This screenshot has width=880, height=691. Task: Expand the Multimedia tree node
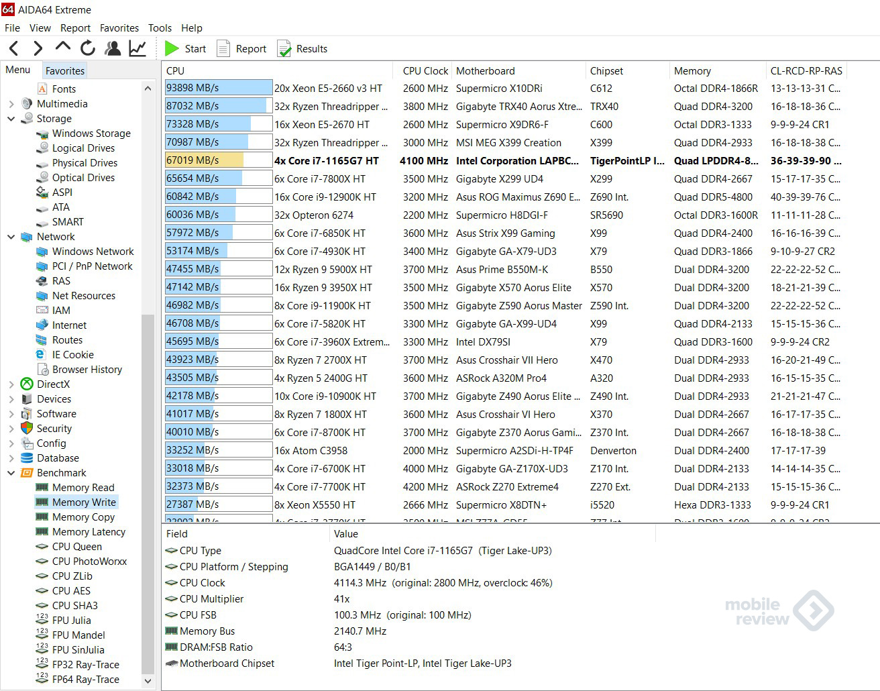click(11, 104)
